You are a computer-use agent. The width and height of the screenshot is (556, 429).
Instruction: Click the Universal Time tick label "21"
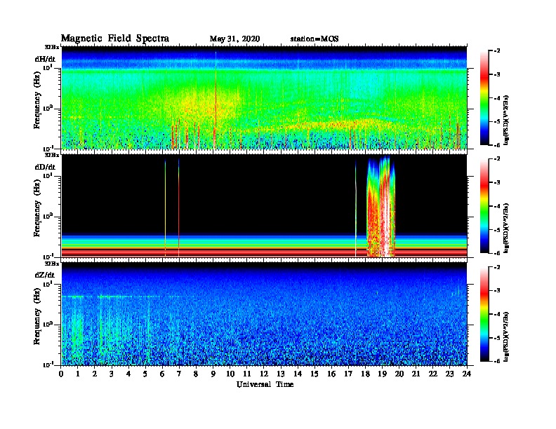pos(416,374)
